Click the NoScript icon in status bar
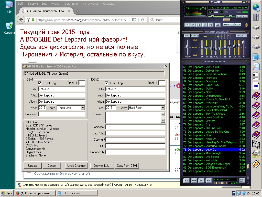The height and width of the screenshot is (197, 262). (x=19, y=185)
